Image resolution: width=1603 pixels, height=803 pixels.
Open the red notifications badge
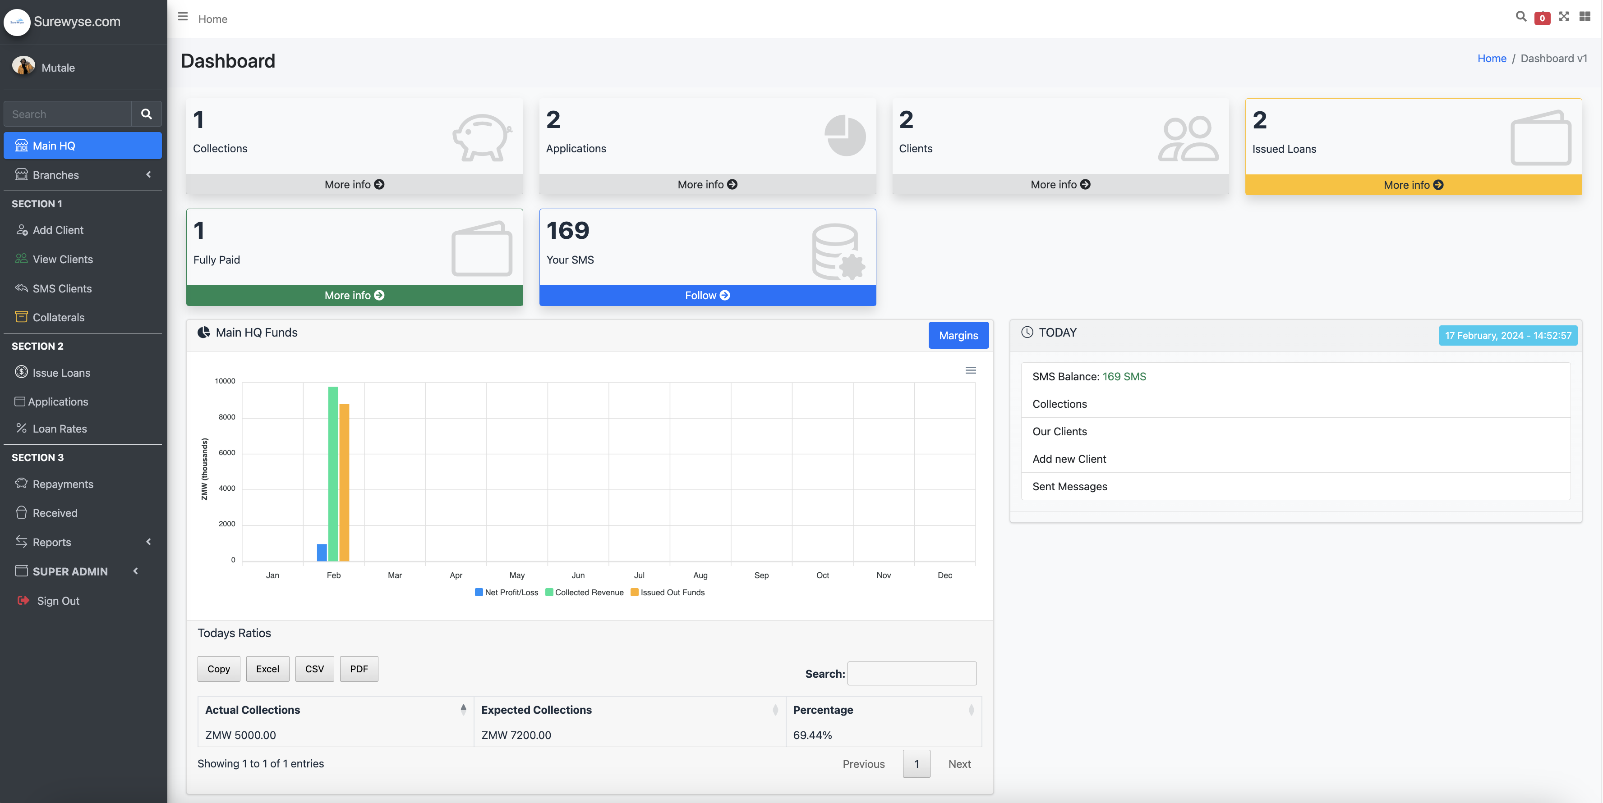[x=1542, y=18]
